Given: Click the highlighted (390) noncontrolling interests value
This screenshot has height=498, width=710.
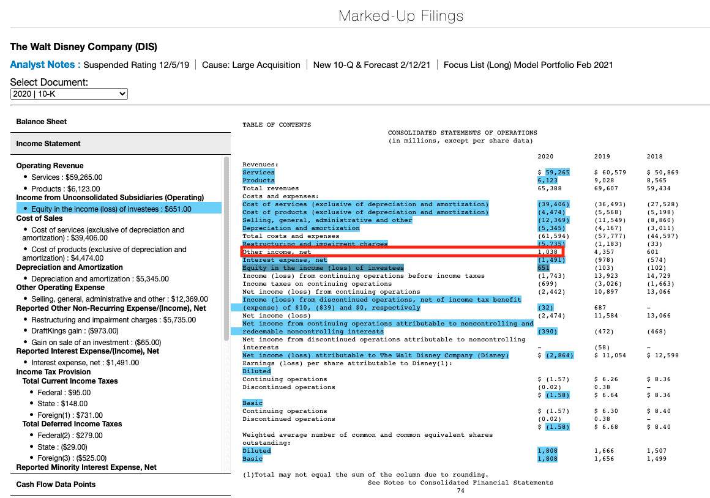Looking at the screenshot, I should coord(547,332).
